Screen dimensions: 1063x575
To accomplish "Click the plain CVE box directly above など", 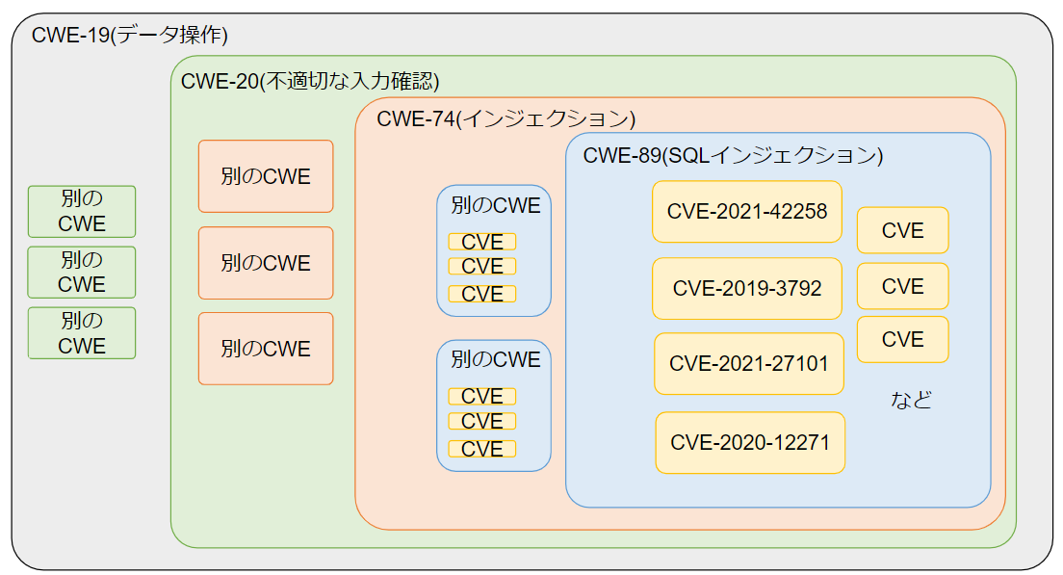I will [x=903, y=339].
